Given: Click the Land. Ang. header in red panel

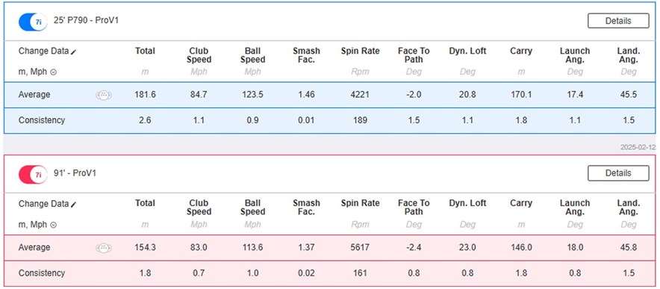Looking at the screenshot, I should click(629, 208).
